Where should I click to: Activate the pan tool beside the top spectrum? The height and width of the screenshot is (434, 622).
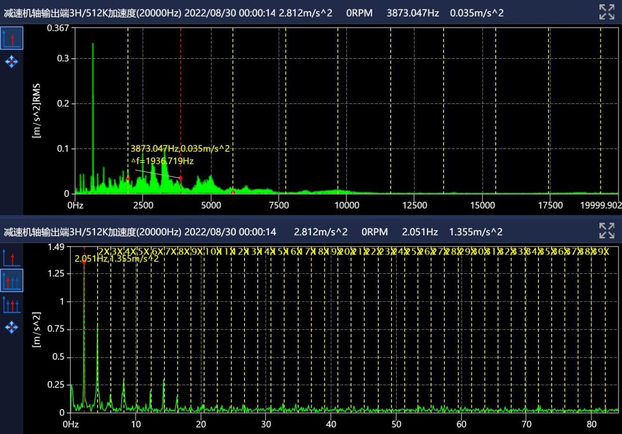click(12, 62)
